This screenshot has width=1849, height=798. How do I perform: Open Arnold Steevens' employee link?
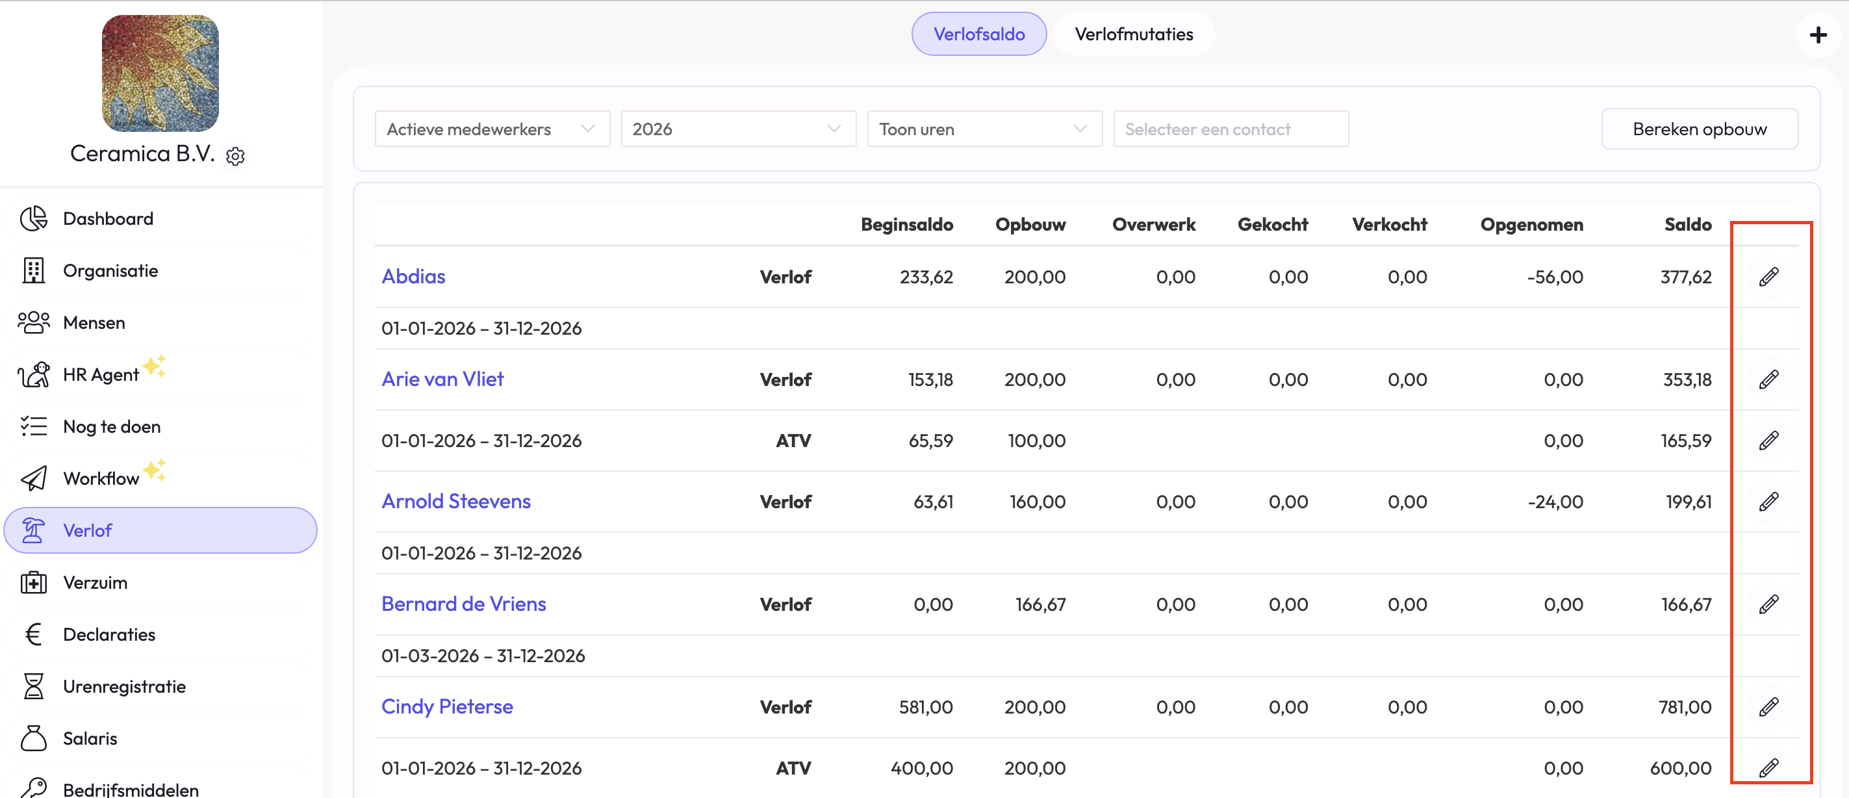click(456, 502)
